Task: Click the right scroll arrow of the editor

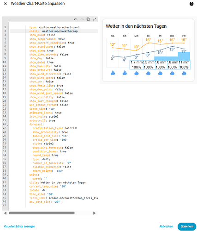Action: click(94, 213)
